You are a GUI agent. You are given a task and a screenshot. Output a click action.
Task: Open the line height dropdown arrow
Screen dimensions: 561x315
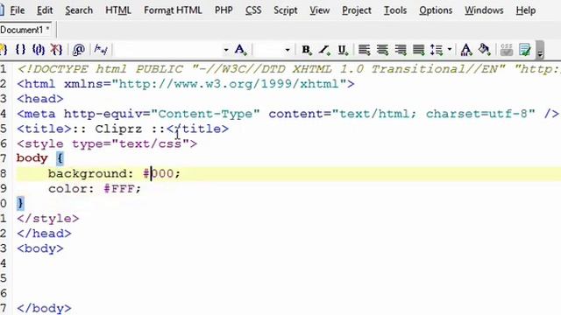coord(450,49)
